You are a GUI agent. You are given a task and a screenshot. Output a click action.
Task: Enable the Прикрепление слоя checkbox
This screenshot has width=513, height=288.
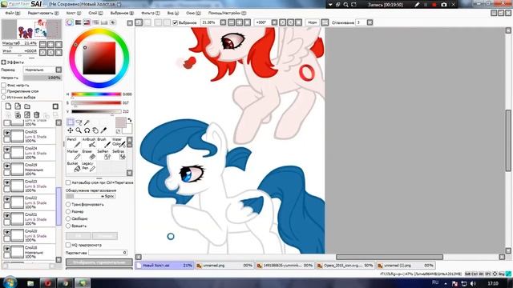(3, 91)
